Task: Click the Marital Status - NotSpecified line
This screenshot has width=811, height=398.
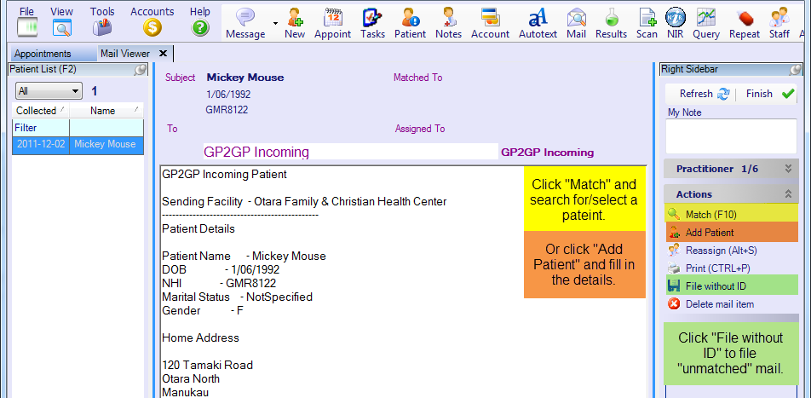Action: [238, 297]
